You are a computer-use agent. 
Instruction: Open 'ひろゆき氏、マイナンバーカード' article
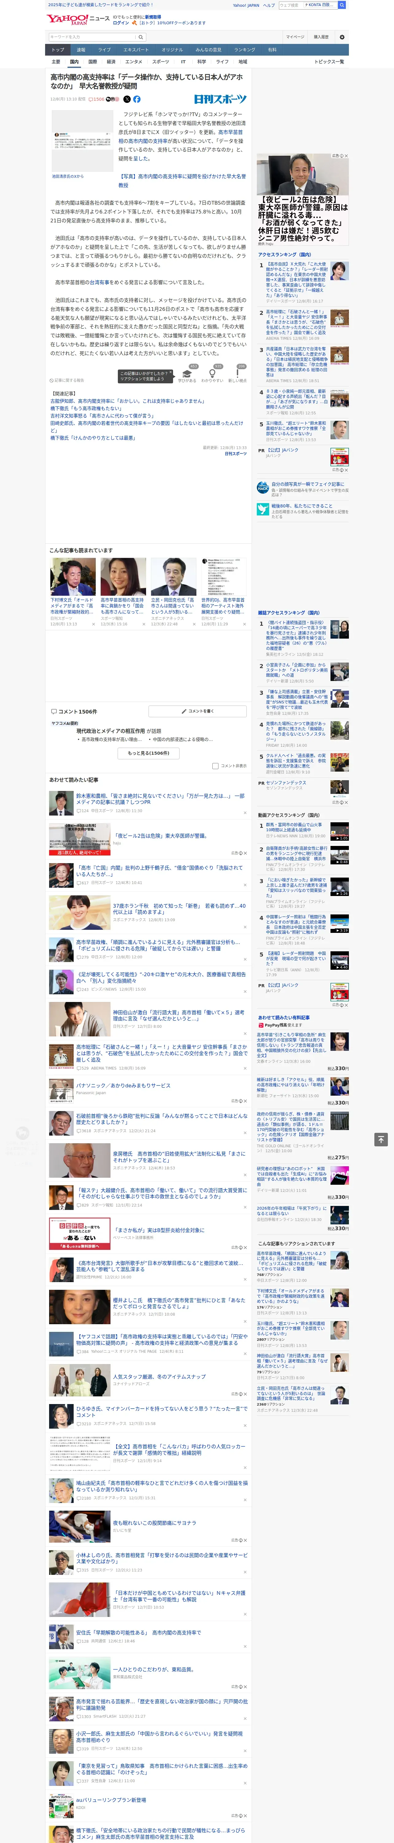pos(162,1411)
